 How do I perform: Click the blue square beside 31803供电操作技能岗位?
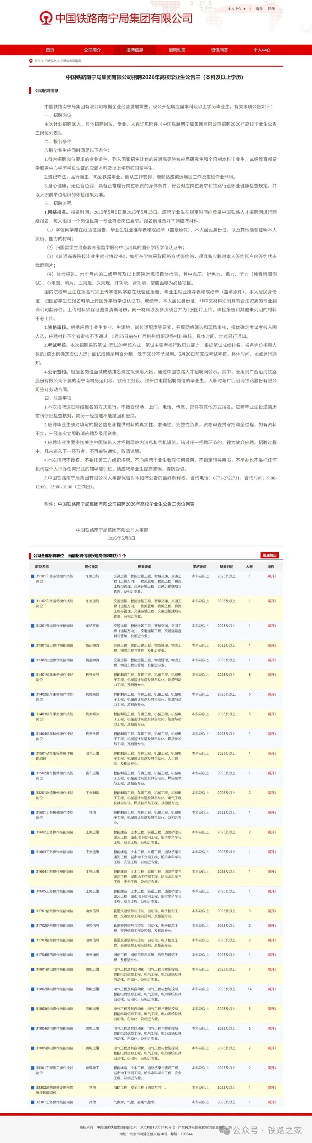32,1008
